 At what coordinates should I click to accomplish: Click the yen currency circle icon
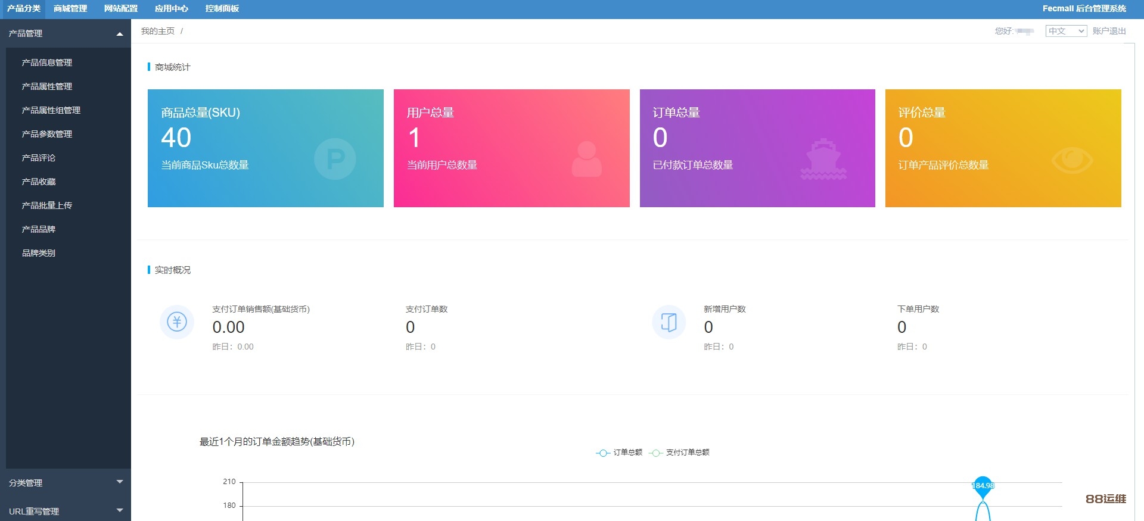[177, 322]
